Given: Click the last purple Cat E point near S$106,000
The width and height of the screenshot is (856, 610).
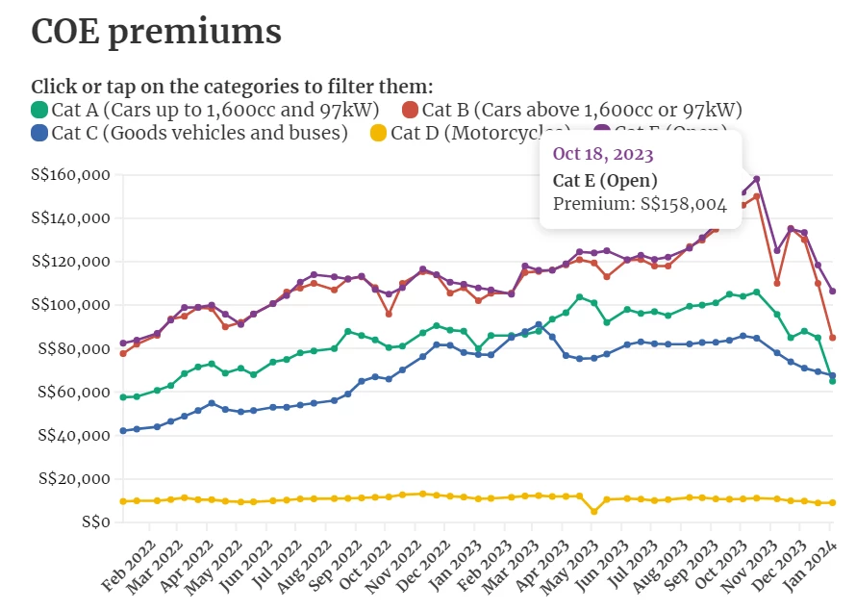Looking at the screenshot, I should coord(833,292).
